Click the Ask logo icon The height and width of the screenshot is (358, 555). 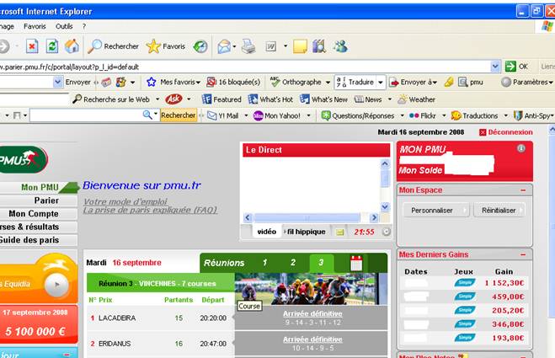(x=173, y=99)
